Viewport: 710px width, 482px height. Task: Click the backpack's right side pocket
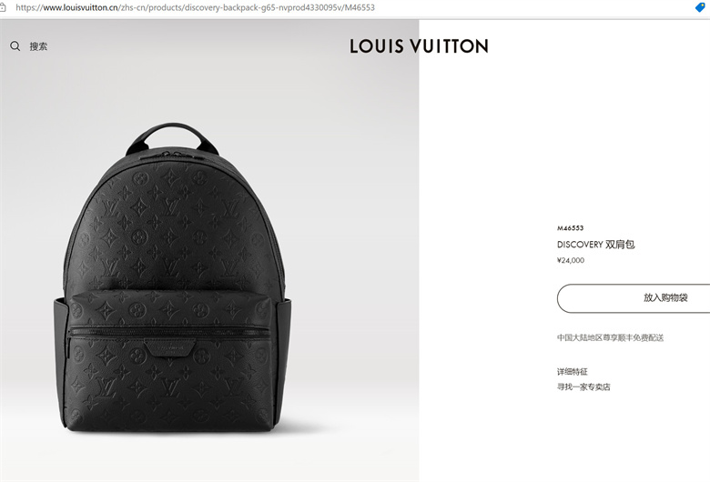pos(281,357)
